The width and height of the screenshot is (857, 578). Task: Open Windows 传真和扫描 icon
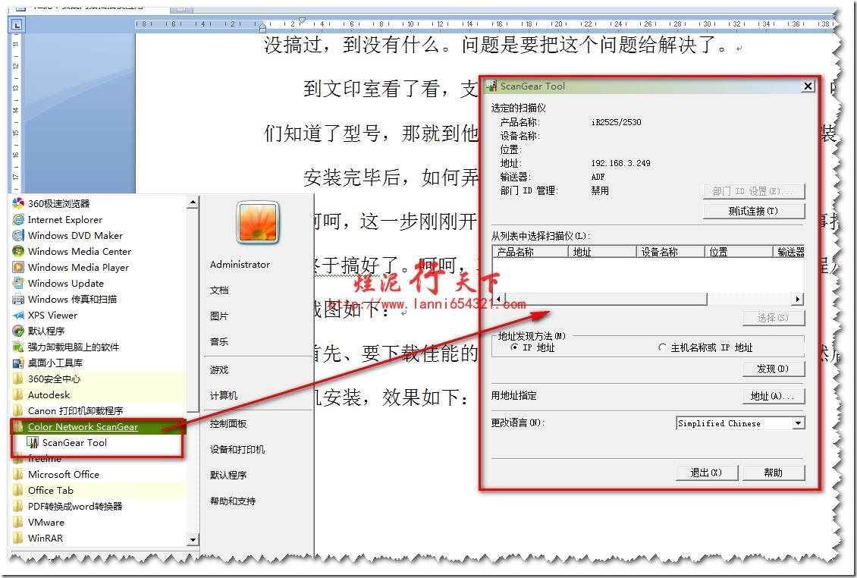[x=18, y=299]
